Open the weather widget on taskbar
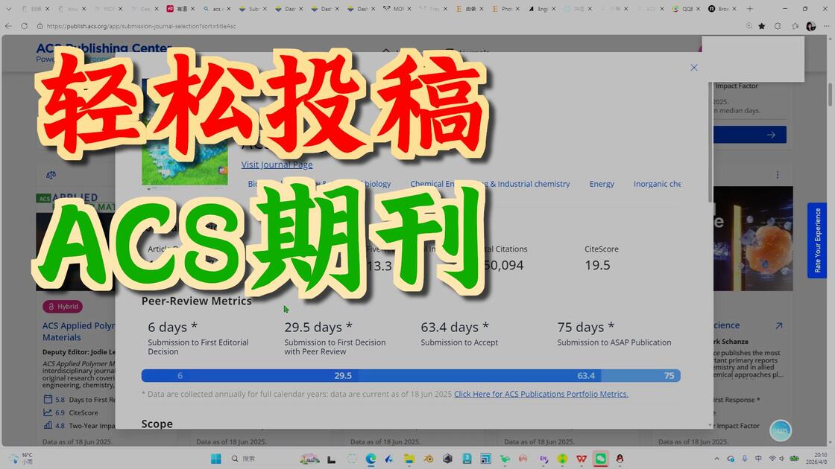Image resolution: width=835 pixels, height=469 pixels. point(22,459)
